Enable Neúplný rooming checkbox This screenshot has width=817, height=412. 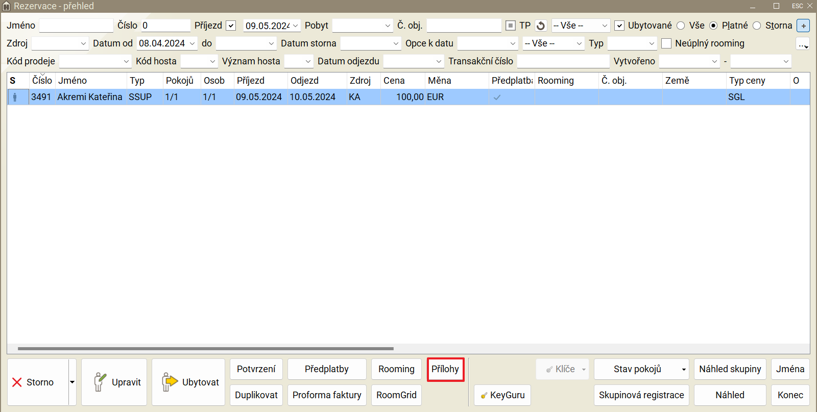pyautogui.click(x=666, y=43)
